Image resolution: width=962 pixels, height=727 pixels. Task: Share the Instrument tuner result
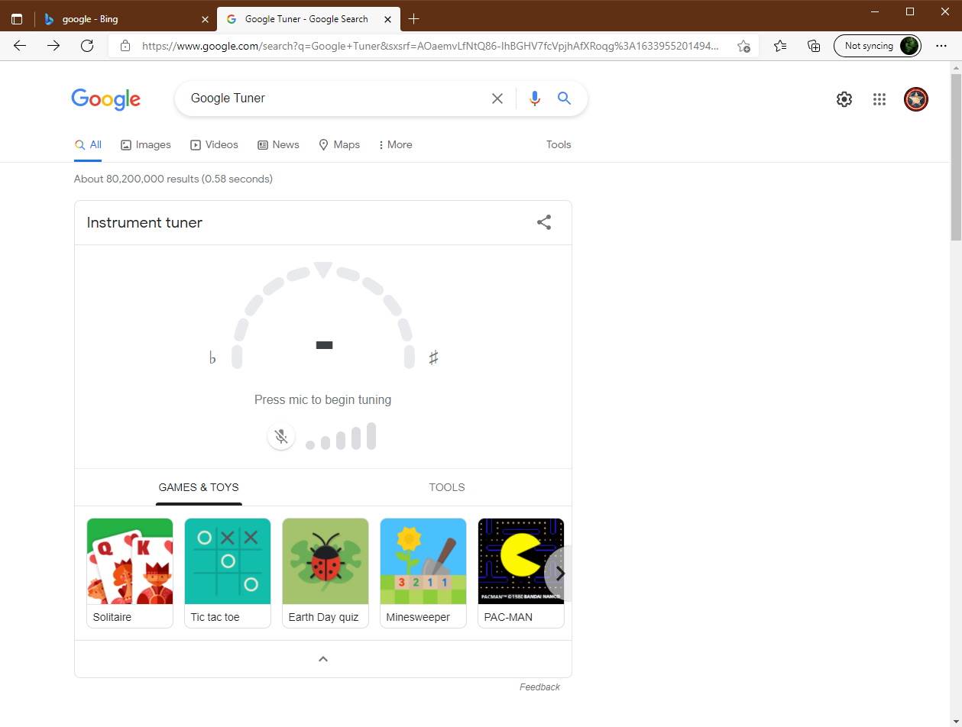pyautogui.click(x=543, y=221)
